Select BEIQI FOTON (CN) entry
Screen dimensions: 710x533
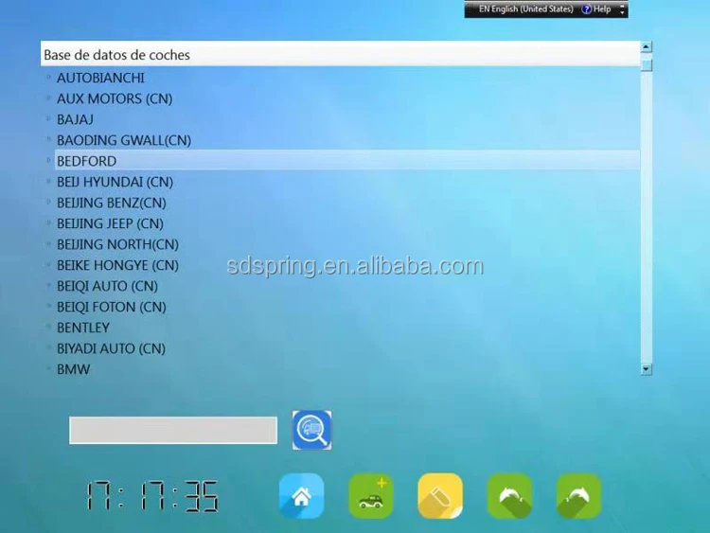(112, 307)
